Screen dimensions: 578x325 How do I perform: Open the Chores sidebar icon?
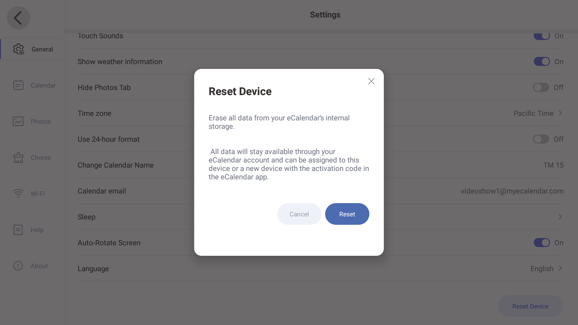coord(18,157)
